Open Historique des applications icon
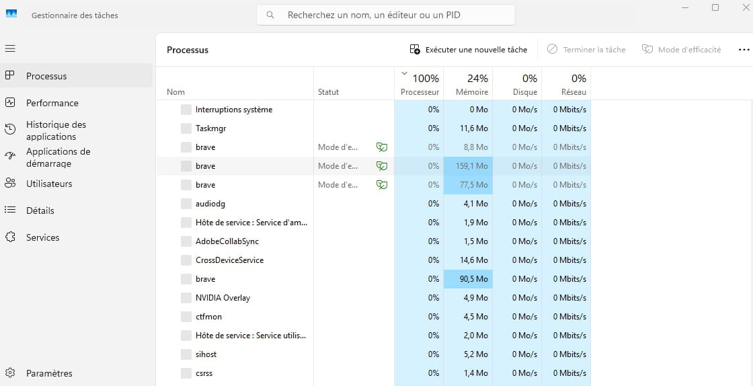 (x=10, y=129)
